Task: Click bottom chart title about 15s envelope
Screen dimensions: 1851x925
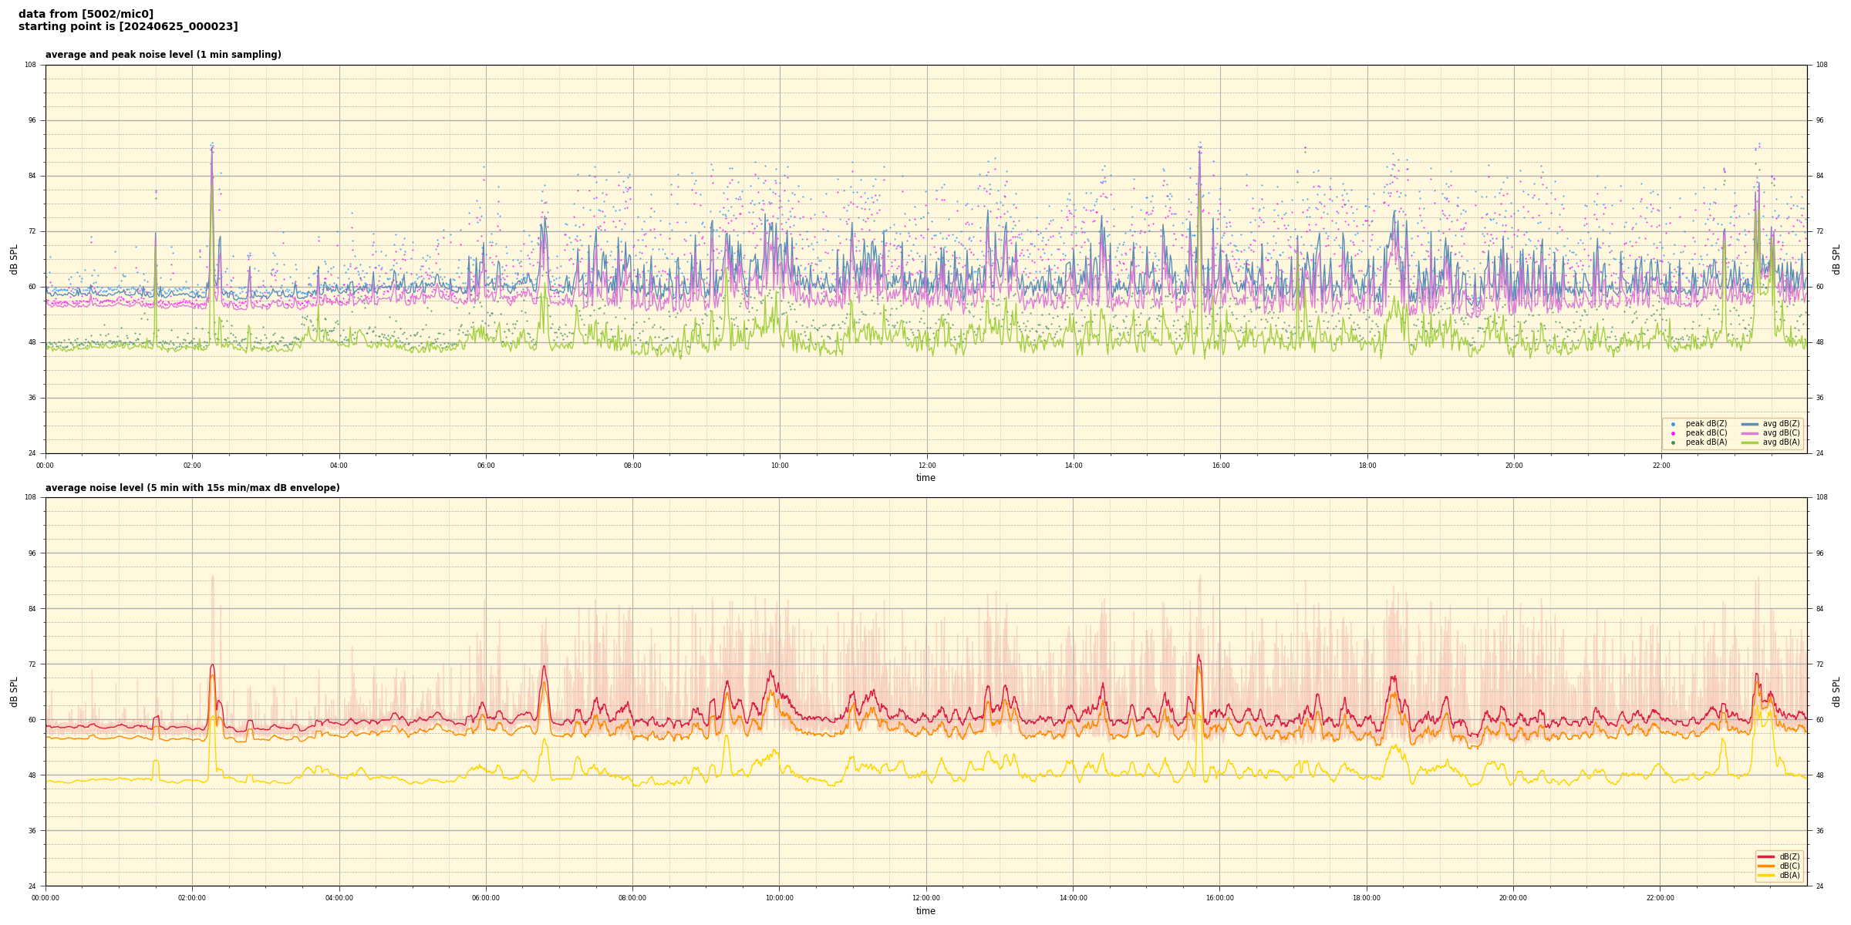Action: (192, 488)
